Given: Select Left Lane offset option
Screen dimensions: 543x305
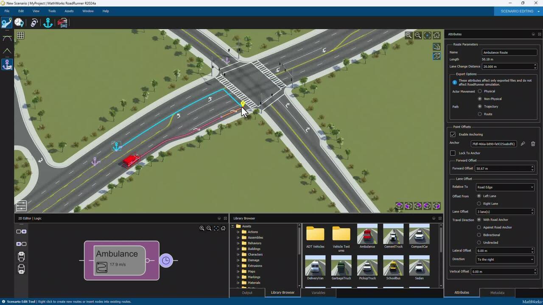Looking at the screenshot, I should (479, 196).
